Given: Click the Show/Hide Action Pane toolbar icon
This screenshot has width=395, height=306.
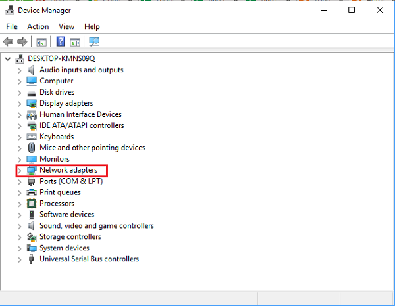Looking at the screenshot, I should tap(75, 42).
